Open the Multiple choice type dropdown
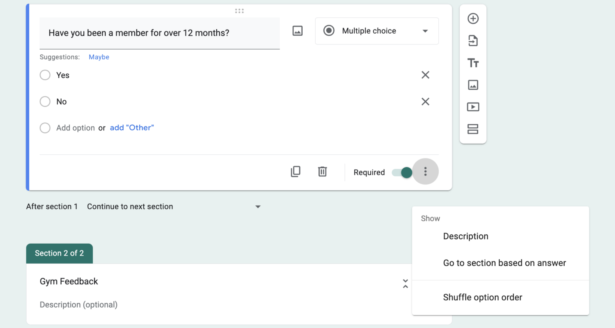This screenshot has height=328, width=615. click(376, 31)
